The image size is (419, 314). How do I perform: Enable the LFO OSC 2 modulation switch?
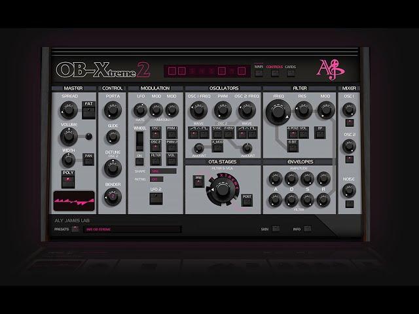point(156,146)
